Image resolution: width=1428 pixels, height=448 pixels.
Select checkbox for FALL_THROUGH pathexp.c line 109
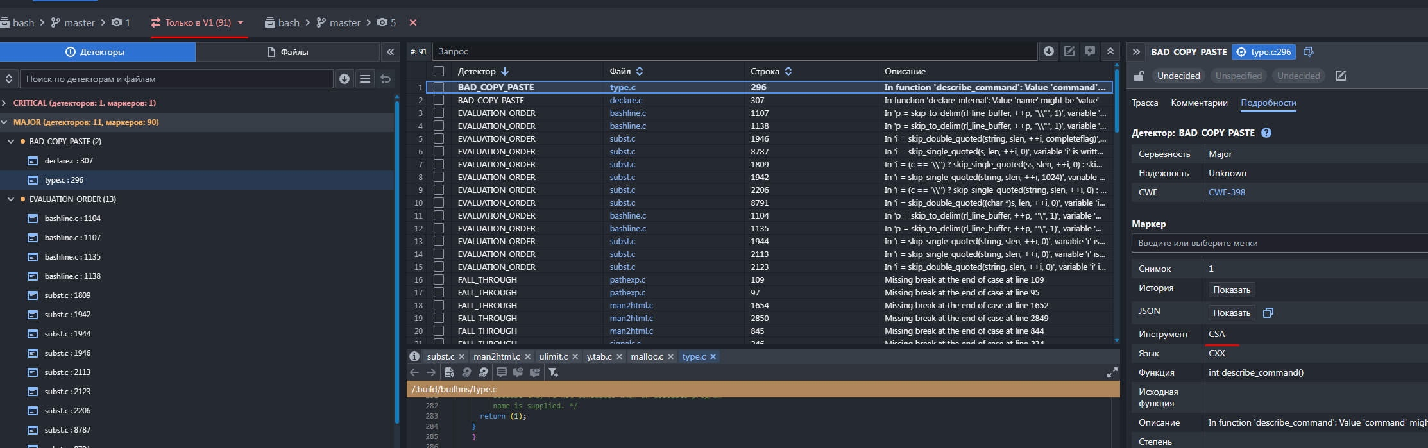(439, 279)
